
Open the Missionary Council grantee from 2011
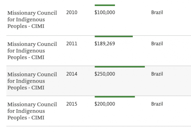click(32, 51)
